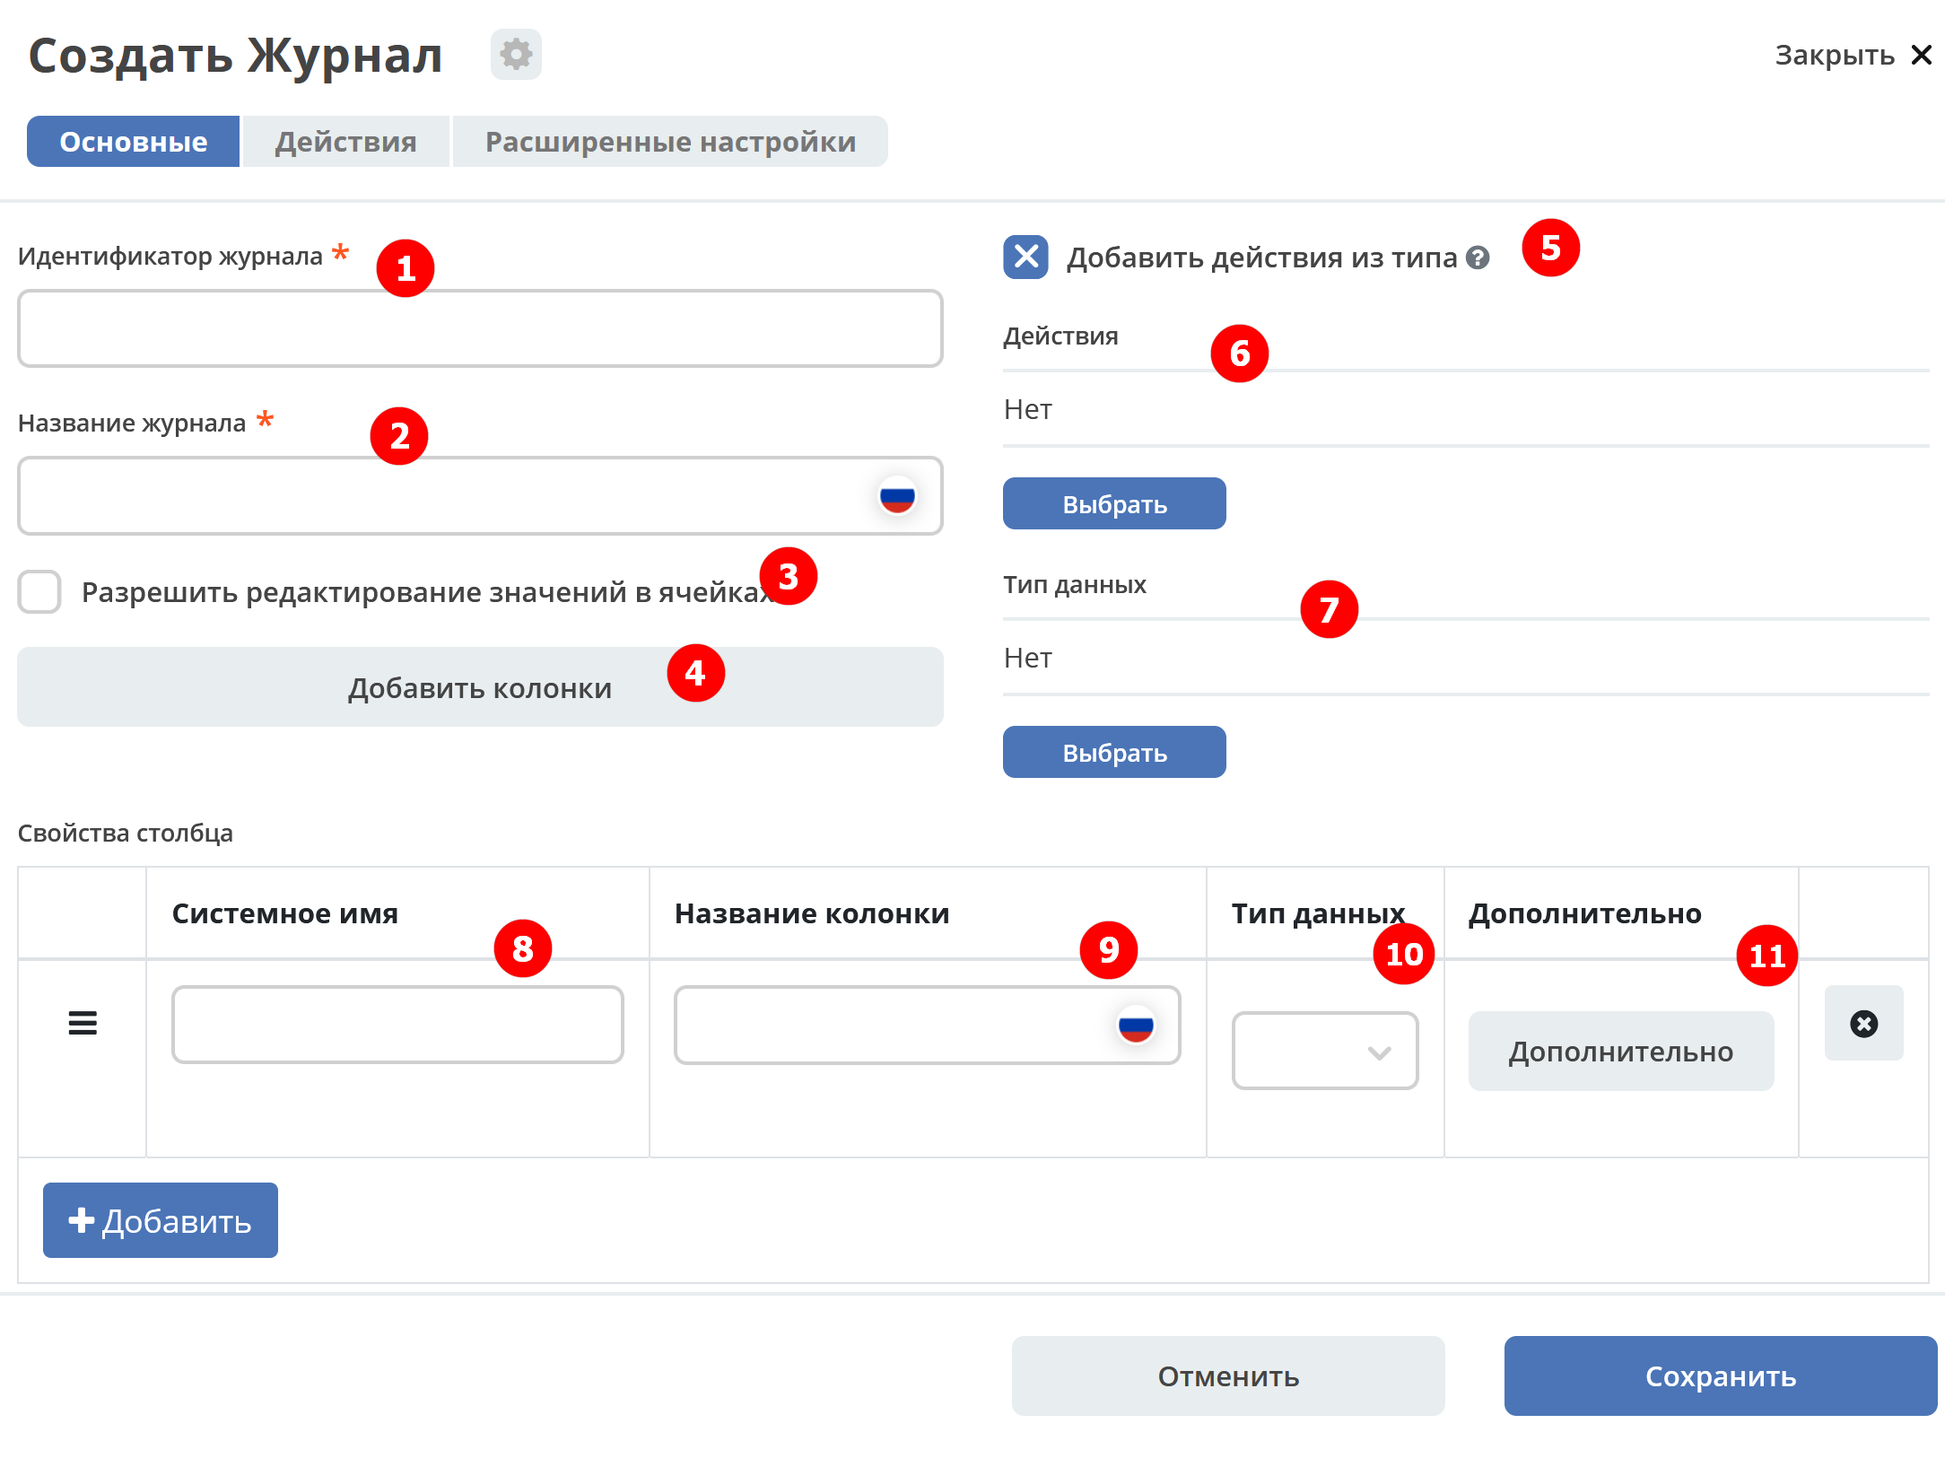
Task: Focus the Название колонки input field
Action: pos(927,1025)
